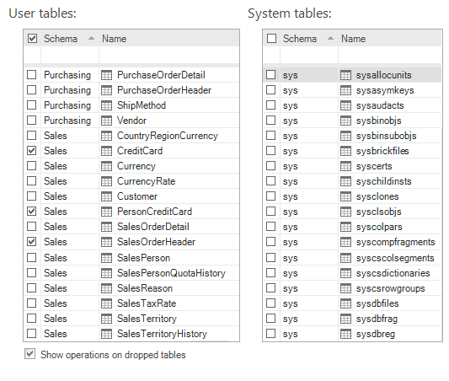Click the syscsdictionaries table icon
The image size is (449, 381).
(x=345, y=273)
